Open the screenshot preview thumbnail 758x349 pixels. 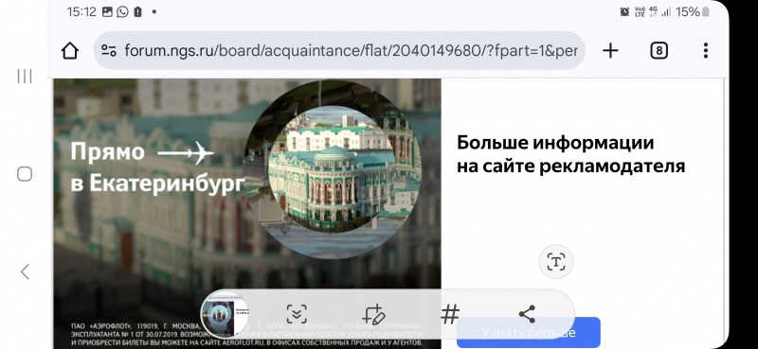(225, 314)
